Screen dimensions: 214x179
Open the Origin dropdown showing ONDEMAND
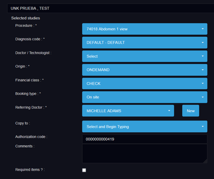145,70
